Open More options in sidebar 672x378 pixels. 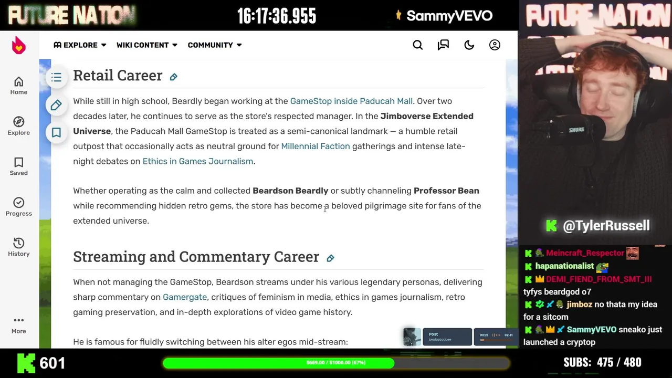click(18, 325)
